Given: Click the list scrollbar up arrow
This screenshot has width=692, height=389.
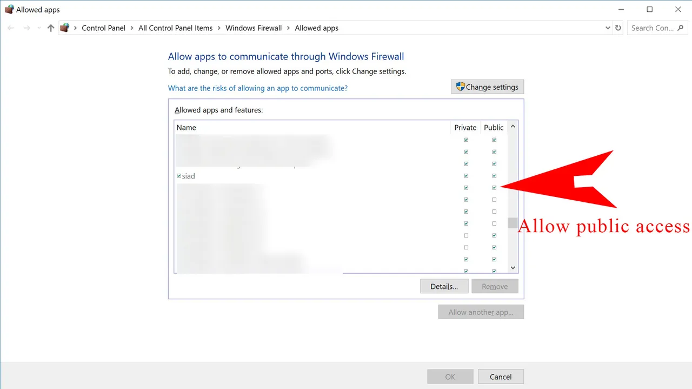Looking at the screenshot, I should pyautogui.click(x=513, y=127).
